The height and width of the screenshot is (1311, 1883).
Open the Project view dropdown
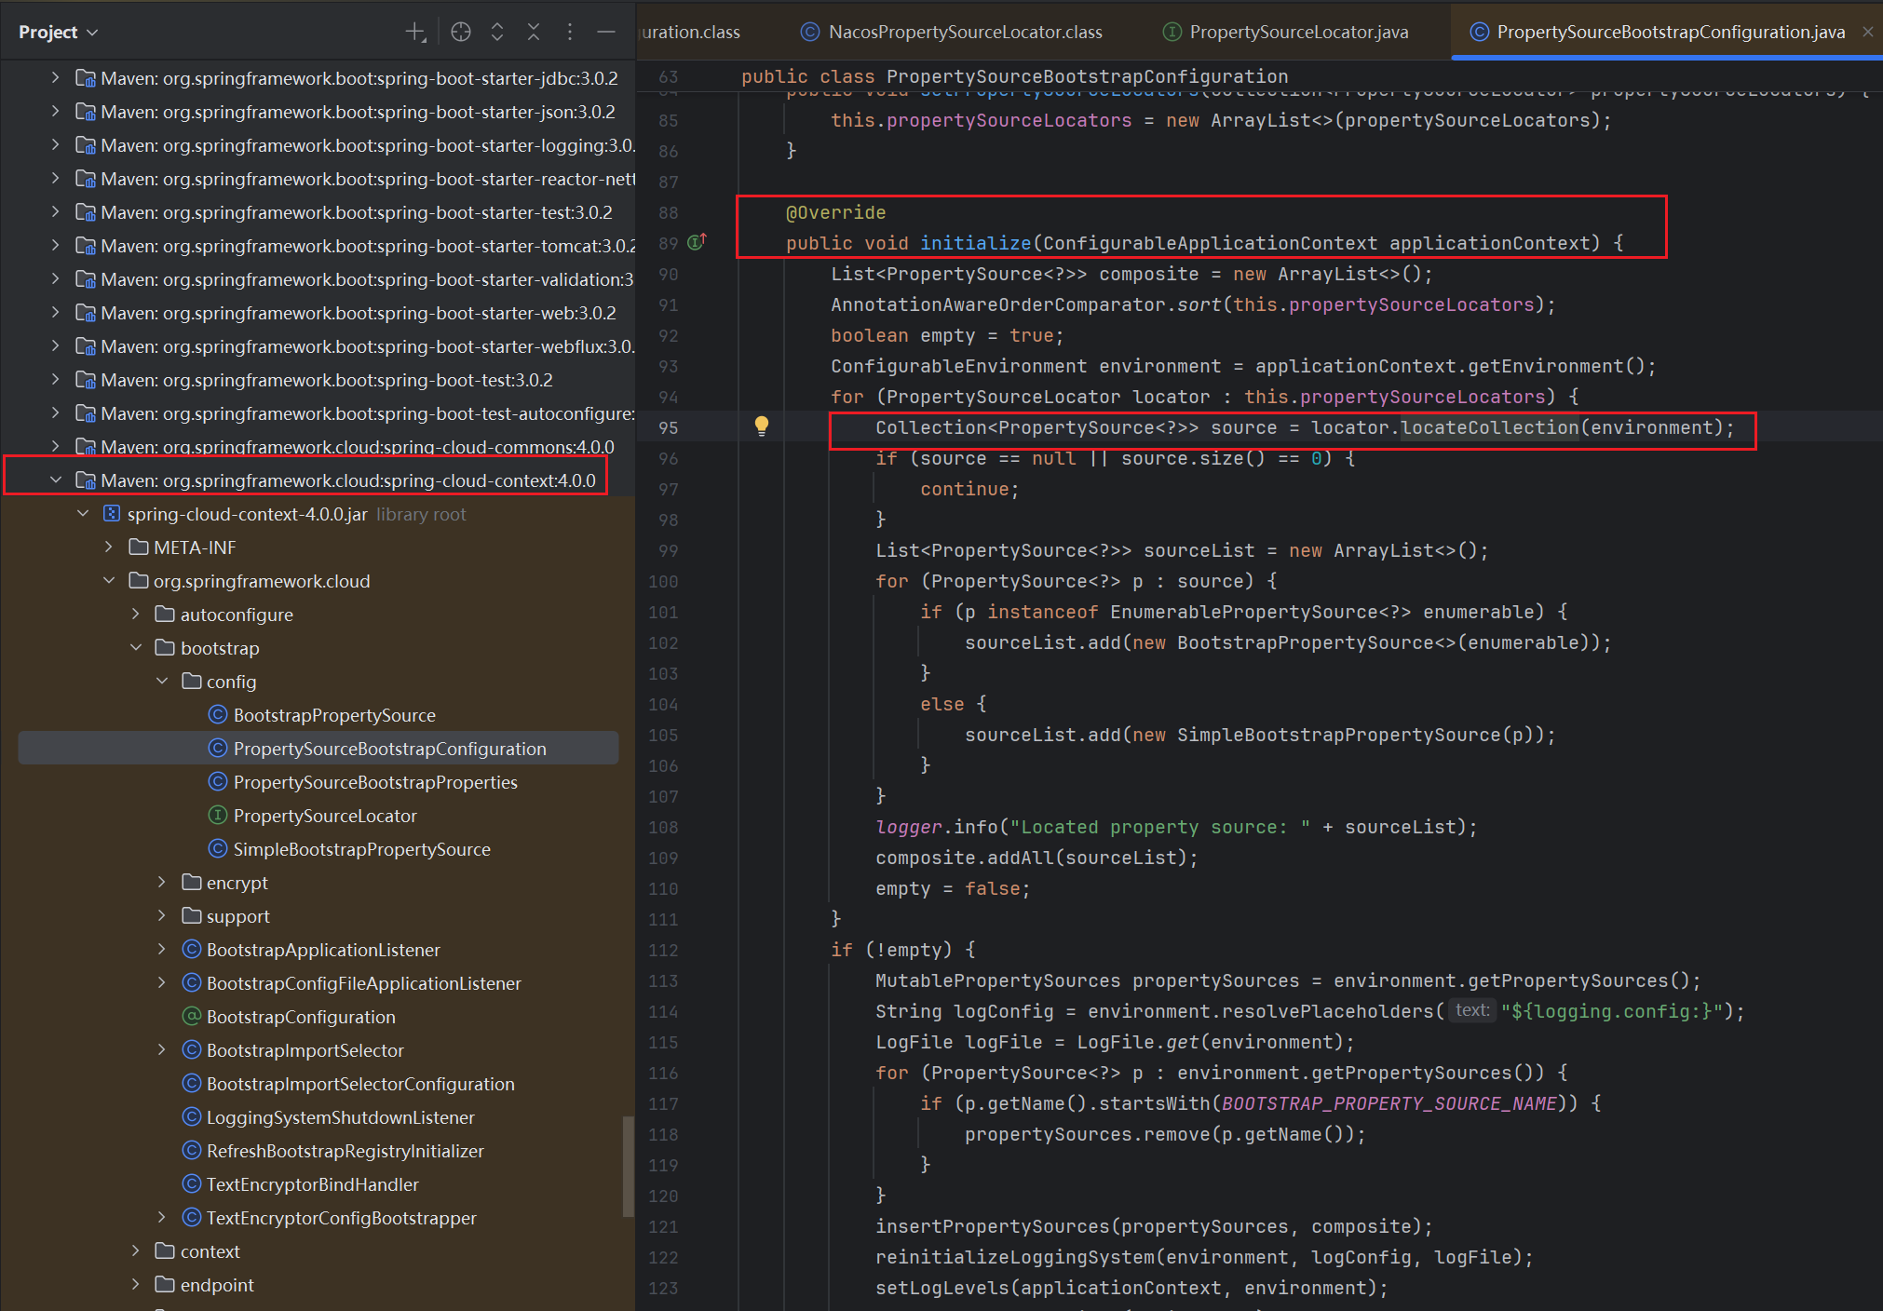coord(58,32)
